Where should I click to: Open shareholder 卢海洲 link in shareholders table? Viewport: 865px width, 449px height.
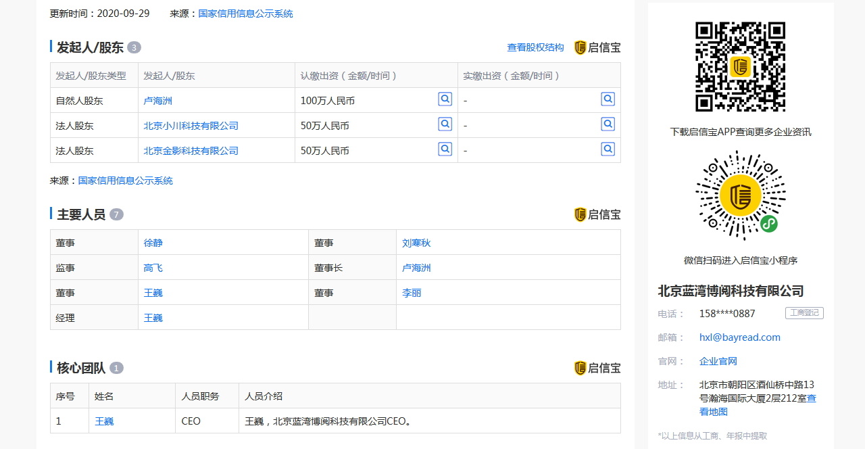(x=158, y=101)
